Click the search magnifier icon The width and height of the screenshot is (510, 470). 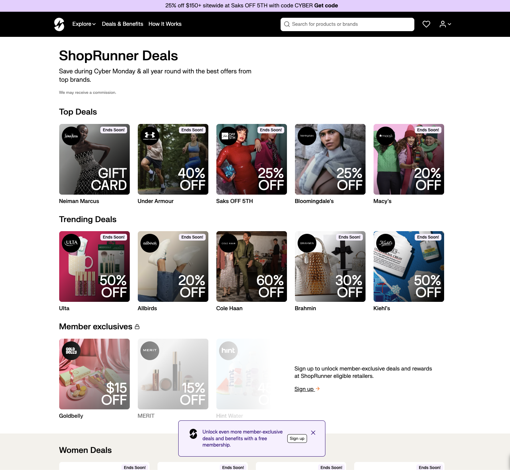287,24
